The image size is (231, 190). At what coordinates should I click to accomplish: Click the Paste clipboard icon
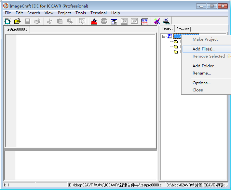(60, 21)
